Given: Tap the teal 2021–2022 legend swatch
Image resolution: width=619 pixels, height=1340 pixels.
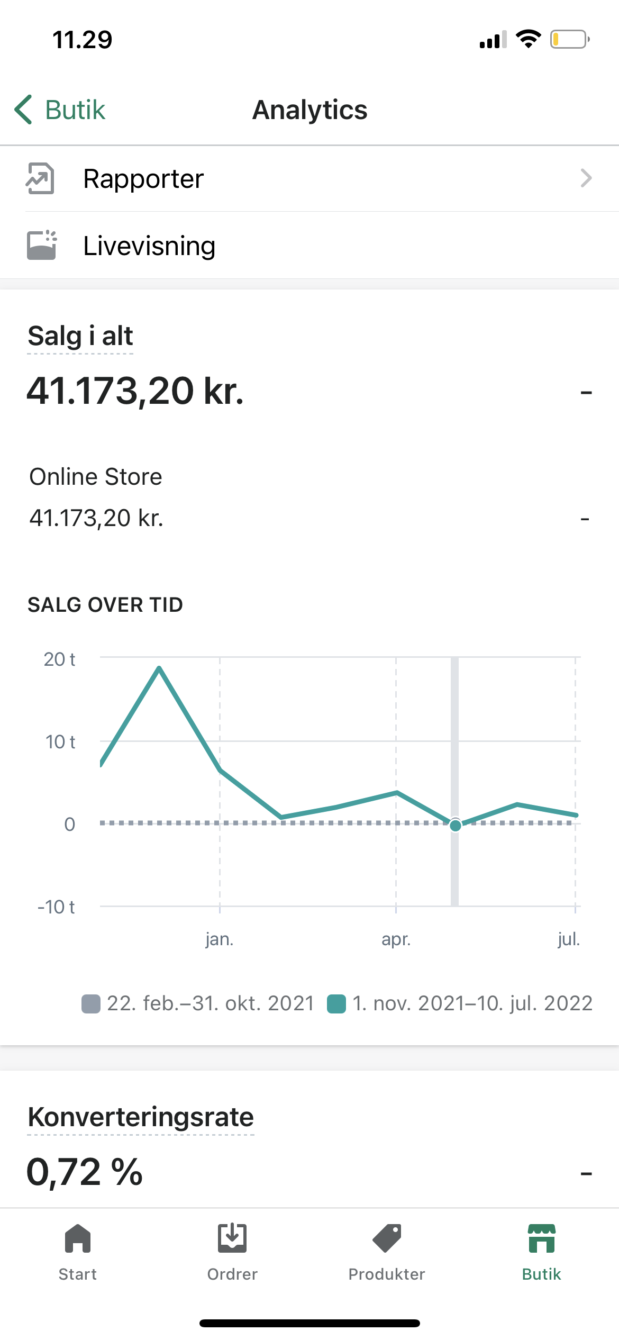Looking at the screenshot, I should 336,1004.
